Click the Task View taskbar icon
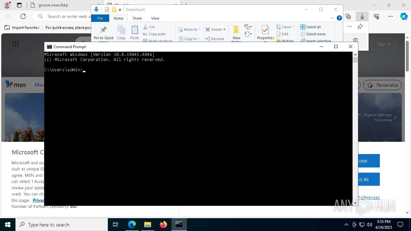The width and height of the screenshot is (411, 231). tap(116, 225)
